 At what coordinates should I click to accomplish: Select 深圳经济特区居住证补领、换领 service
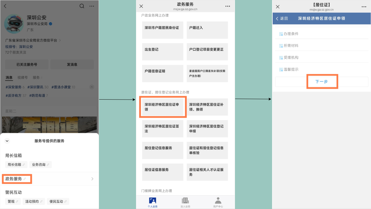207,107
